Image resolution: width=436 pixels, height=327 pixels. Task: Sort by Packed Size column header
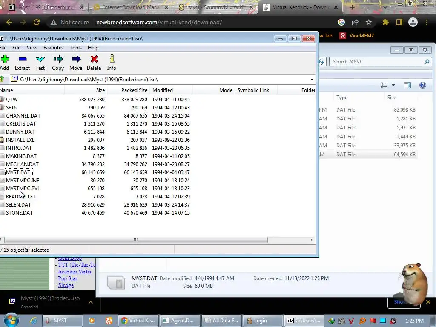129,90
